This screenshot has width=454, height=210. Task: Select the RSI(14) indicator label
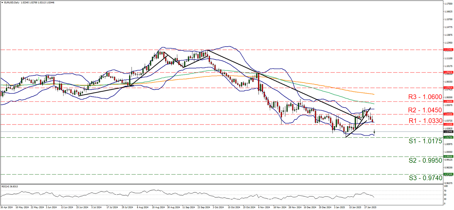pyautogui.click(x=9, y=186)
